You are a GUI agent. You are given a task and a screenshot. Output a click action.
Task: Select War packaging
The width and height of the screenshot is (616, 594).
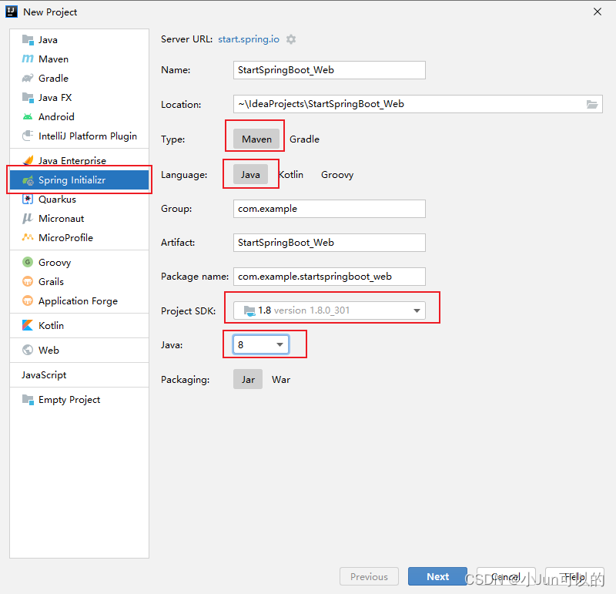coord(281,379)
